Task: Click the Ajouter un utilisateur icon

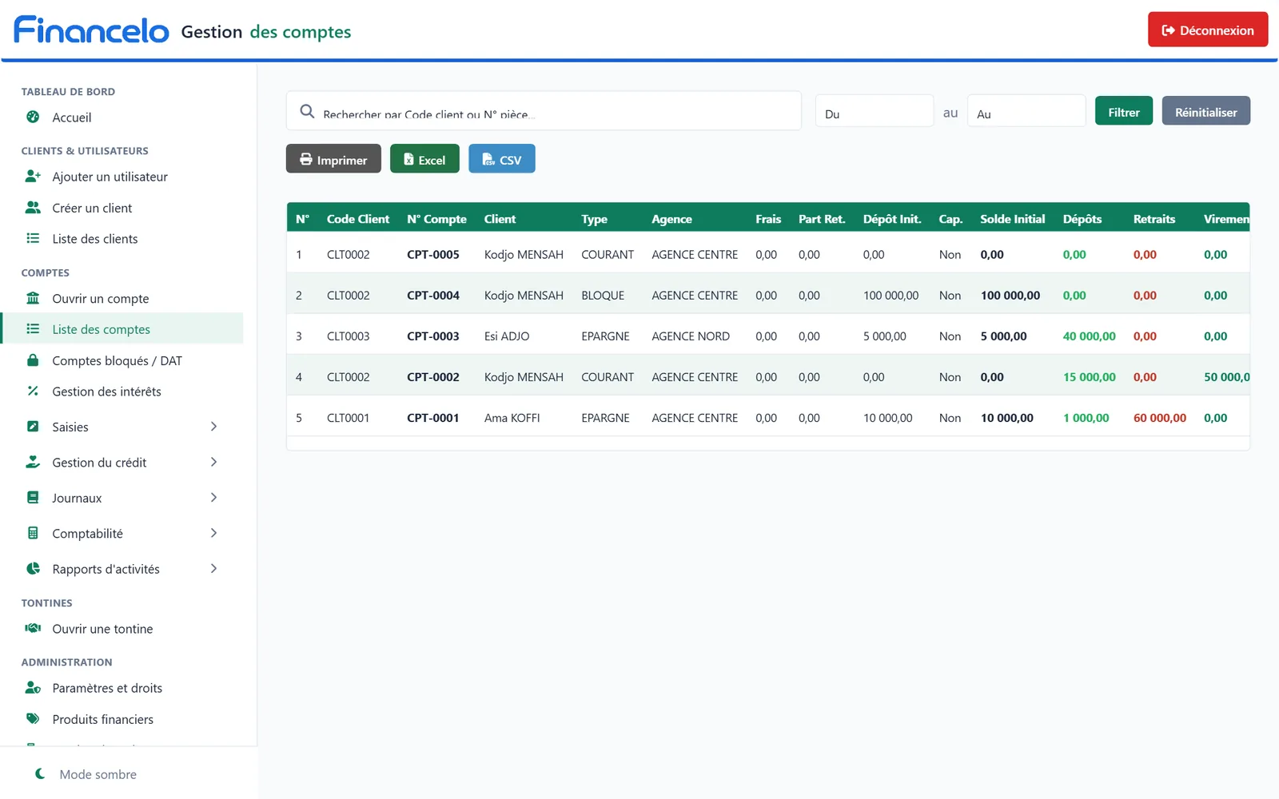Action: (x=33, y=176)
